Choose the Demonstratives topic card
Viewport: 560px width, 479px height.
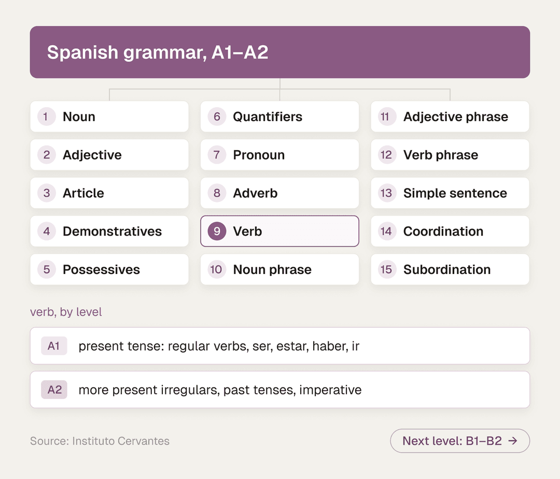(109, 231)
